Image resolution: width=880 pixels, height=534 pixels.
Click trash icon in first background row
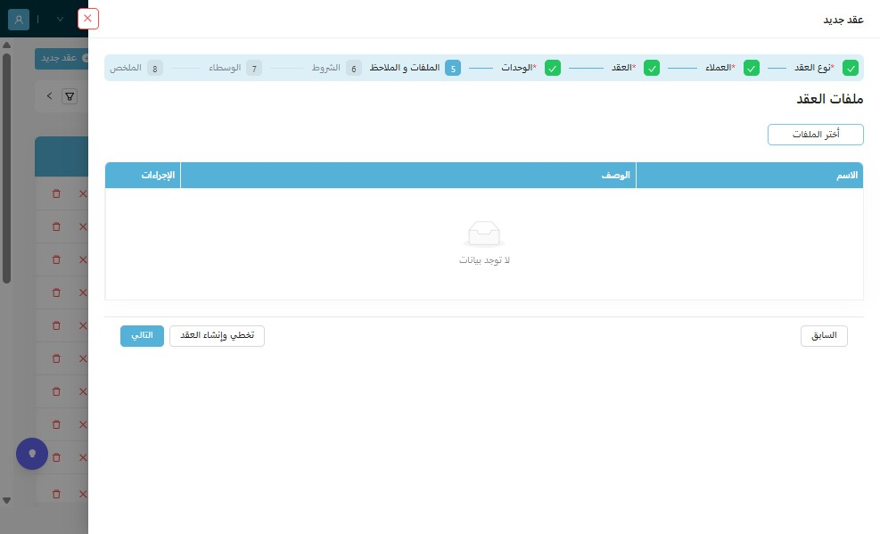[56, 193]
